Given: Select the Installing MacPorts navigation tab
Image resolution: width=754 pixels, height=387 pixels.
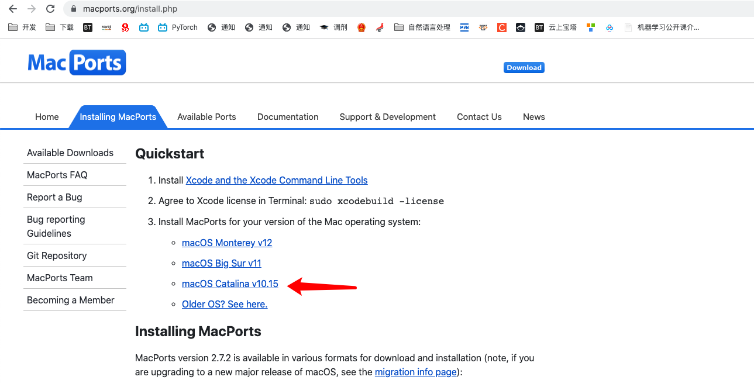Looking at the screenshot, I should (x=118, y=117).
